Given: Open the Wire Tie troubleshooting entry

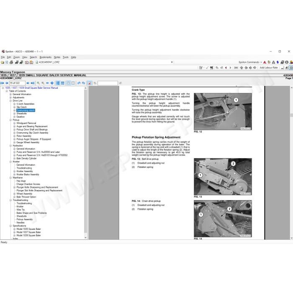Looking at the screenshot, I should (21, 210).
